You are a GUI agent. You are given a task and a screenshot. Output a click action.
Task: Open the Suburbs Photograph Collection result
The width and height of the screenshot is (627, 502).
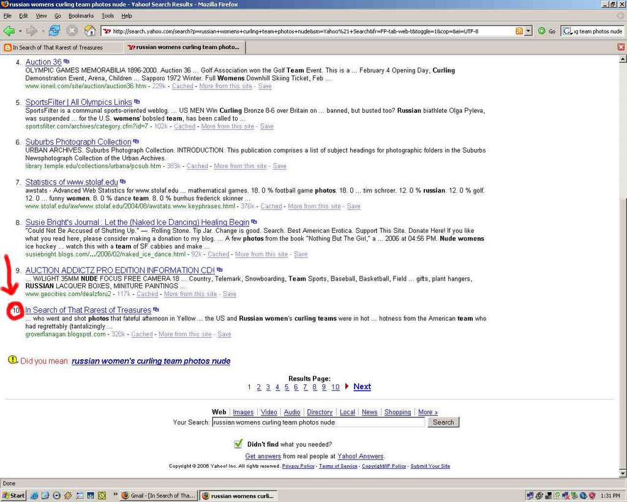point(78,142)
